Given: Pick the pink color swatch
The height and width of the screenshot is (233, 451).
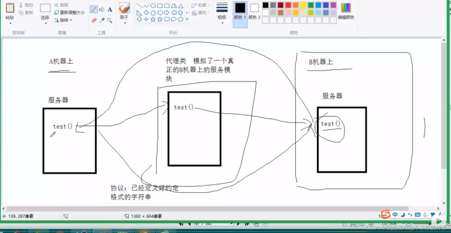Looking at the screenshot, I should tap(288, 13).
